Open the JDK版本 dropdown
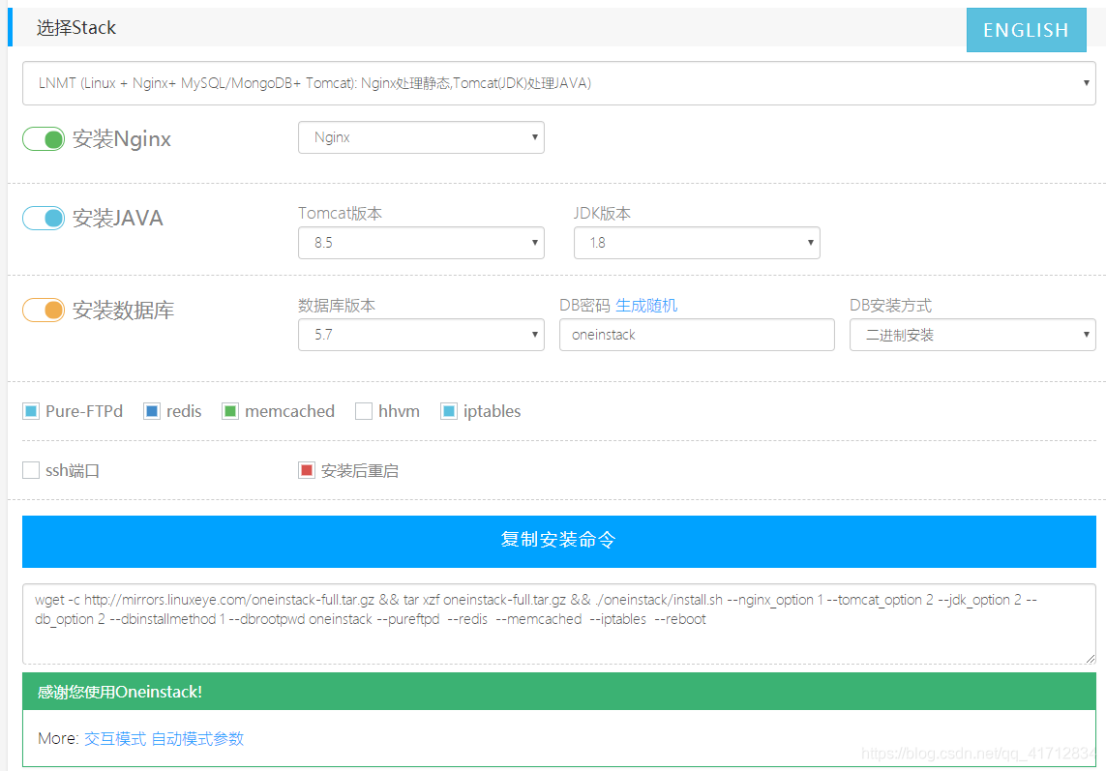The image size is (1106, 771). (697, 243)
